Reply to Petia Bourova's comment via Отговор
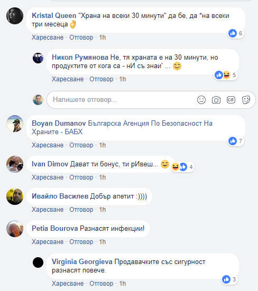 pos(81,242)
